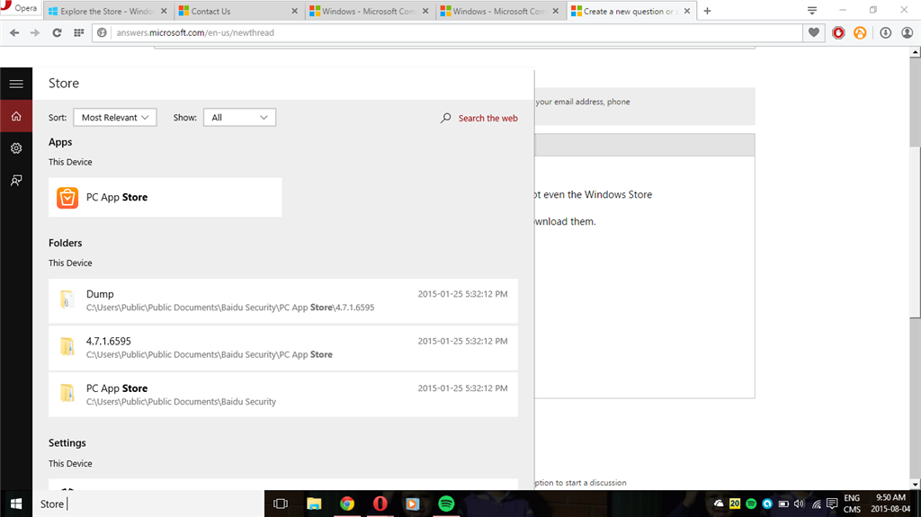
Task: Click the orange lock extension icon
Action: click(x=860, y=33)
